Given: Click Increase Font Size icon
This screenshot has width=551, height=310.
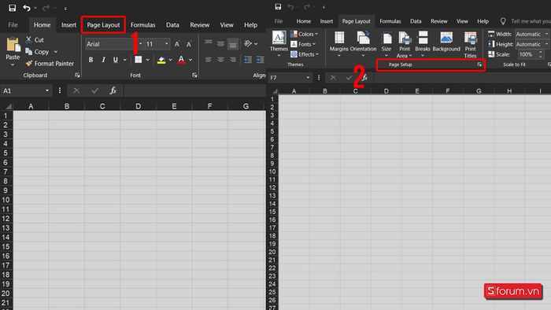Looking at the screenshot, I should pyautogui.click(x=177, y=44).
